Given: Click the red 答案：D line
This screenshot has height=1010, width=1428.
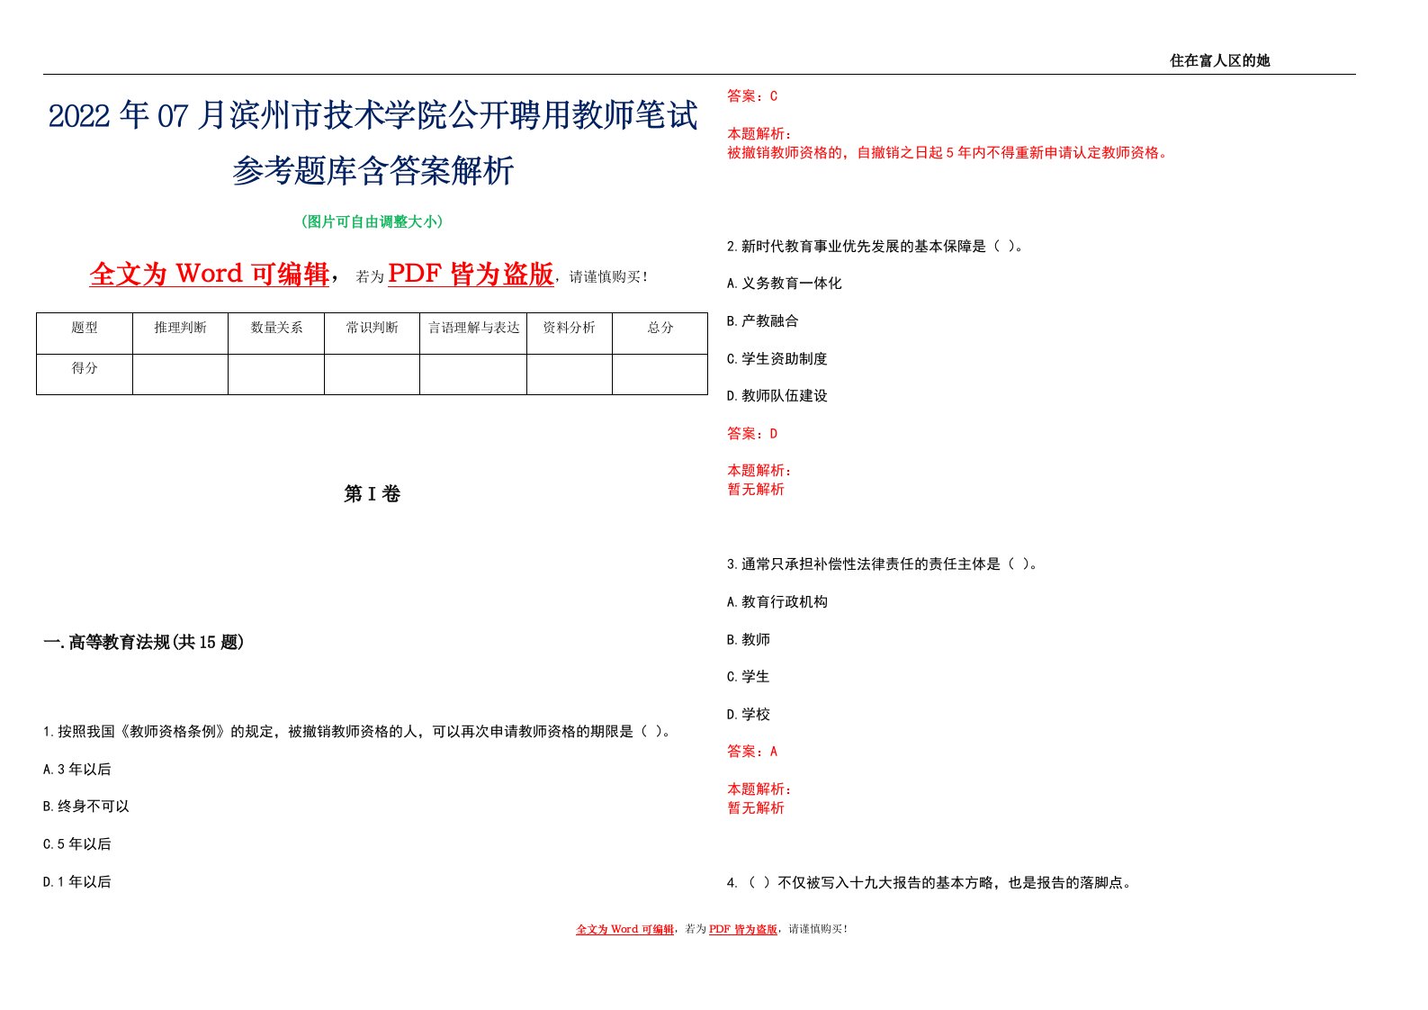Looking at the screenshot, I should pyautogui.click(x=752, y=434).
